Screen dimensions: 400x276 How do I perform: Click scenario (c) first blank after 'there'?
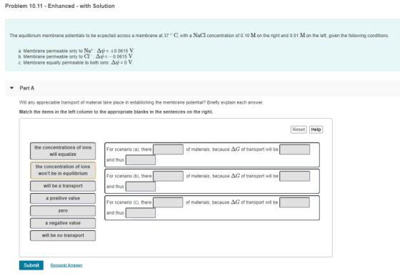[168, 202]
